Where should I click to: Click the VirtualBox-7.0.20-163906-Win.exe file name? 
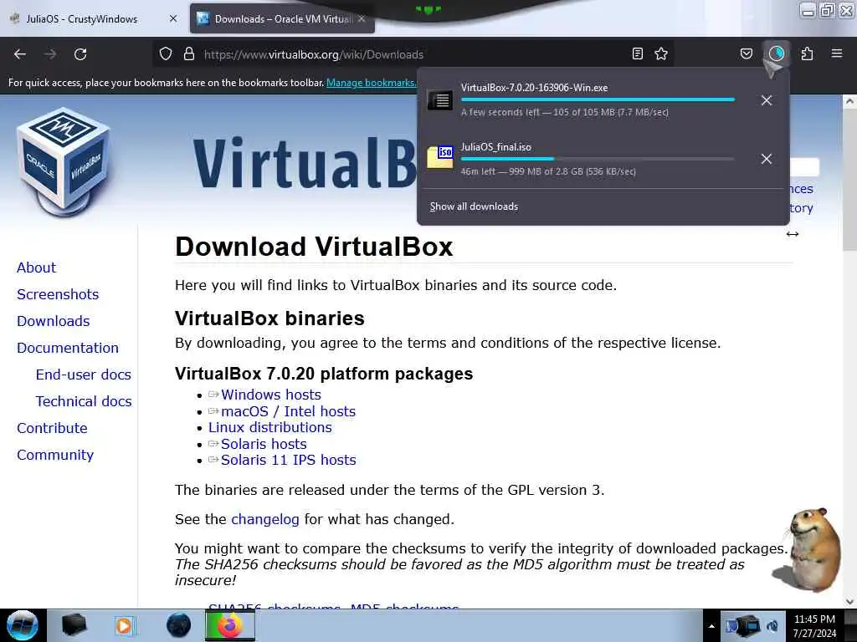pos(534,88)
